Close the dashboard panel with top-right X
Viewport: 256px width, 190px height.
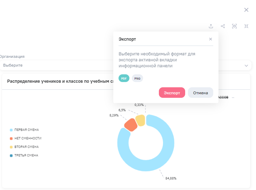click(246, 10)
